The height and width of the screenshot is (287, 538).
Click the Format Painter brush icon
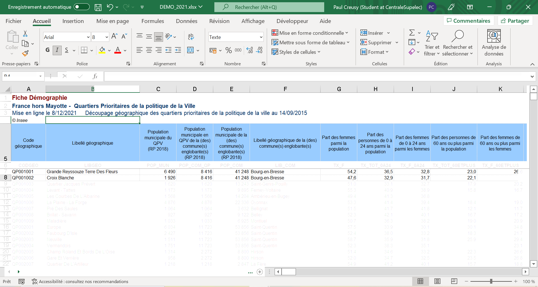click(25, 53)
